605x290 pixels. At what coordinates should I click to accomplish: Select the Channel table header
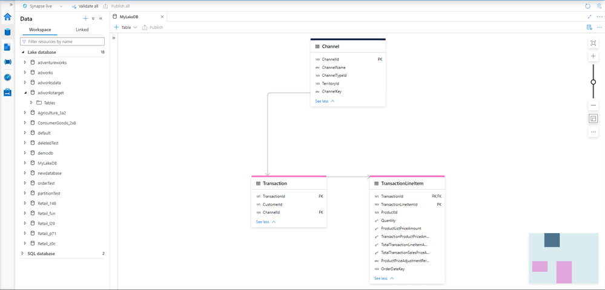coord(348,46)
